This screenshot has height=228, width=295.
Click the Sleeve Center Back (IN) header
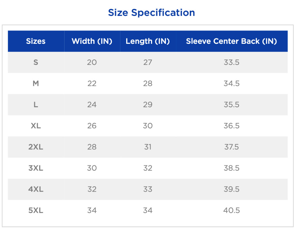231,41
